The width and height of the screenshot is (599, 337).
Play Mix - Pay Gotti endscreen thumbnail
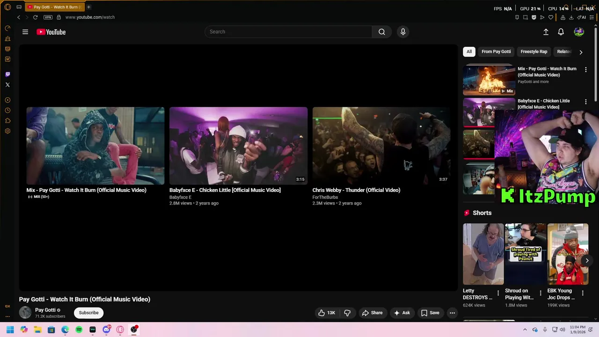[x=95, y=146]
